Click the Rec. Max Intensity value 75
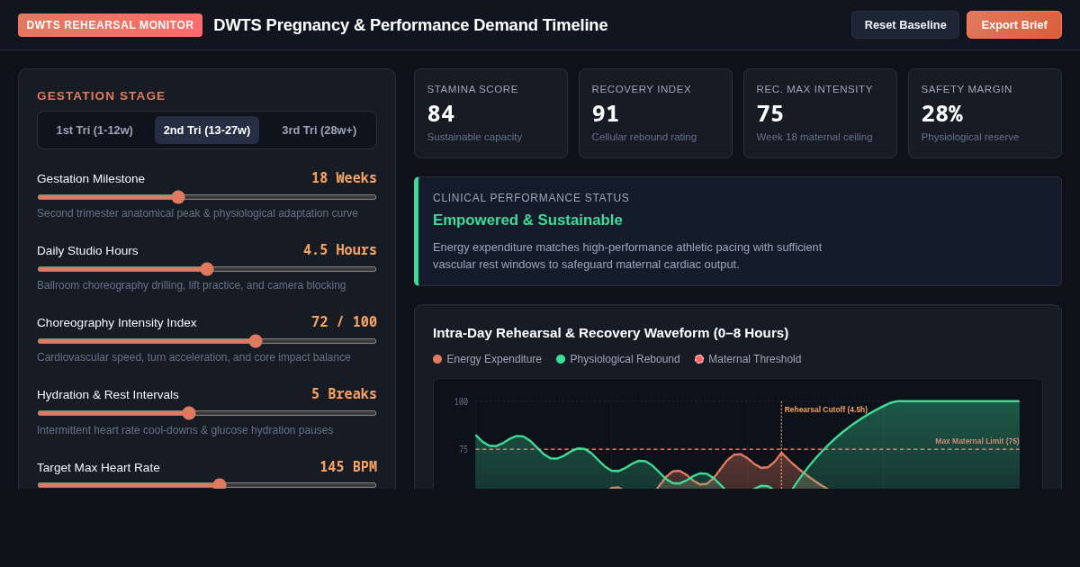Viewport: 1080px width, 567px height. click(770, 113)
